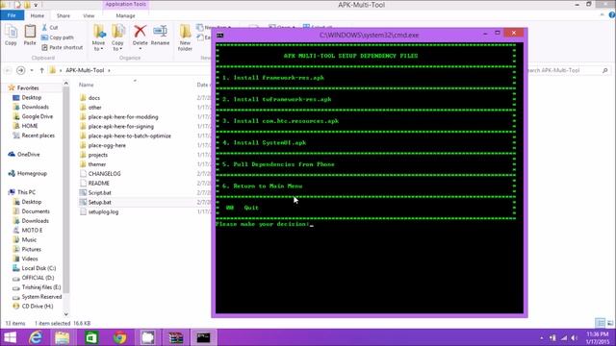The height and width of the screenshot is (346, 616).
Task: Select OneDrive in navigation pane
Action: pos(28,154)
